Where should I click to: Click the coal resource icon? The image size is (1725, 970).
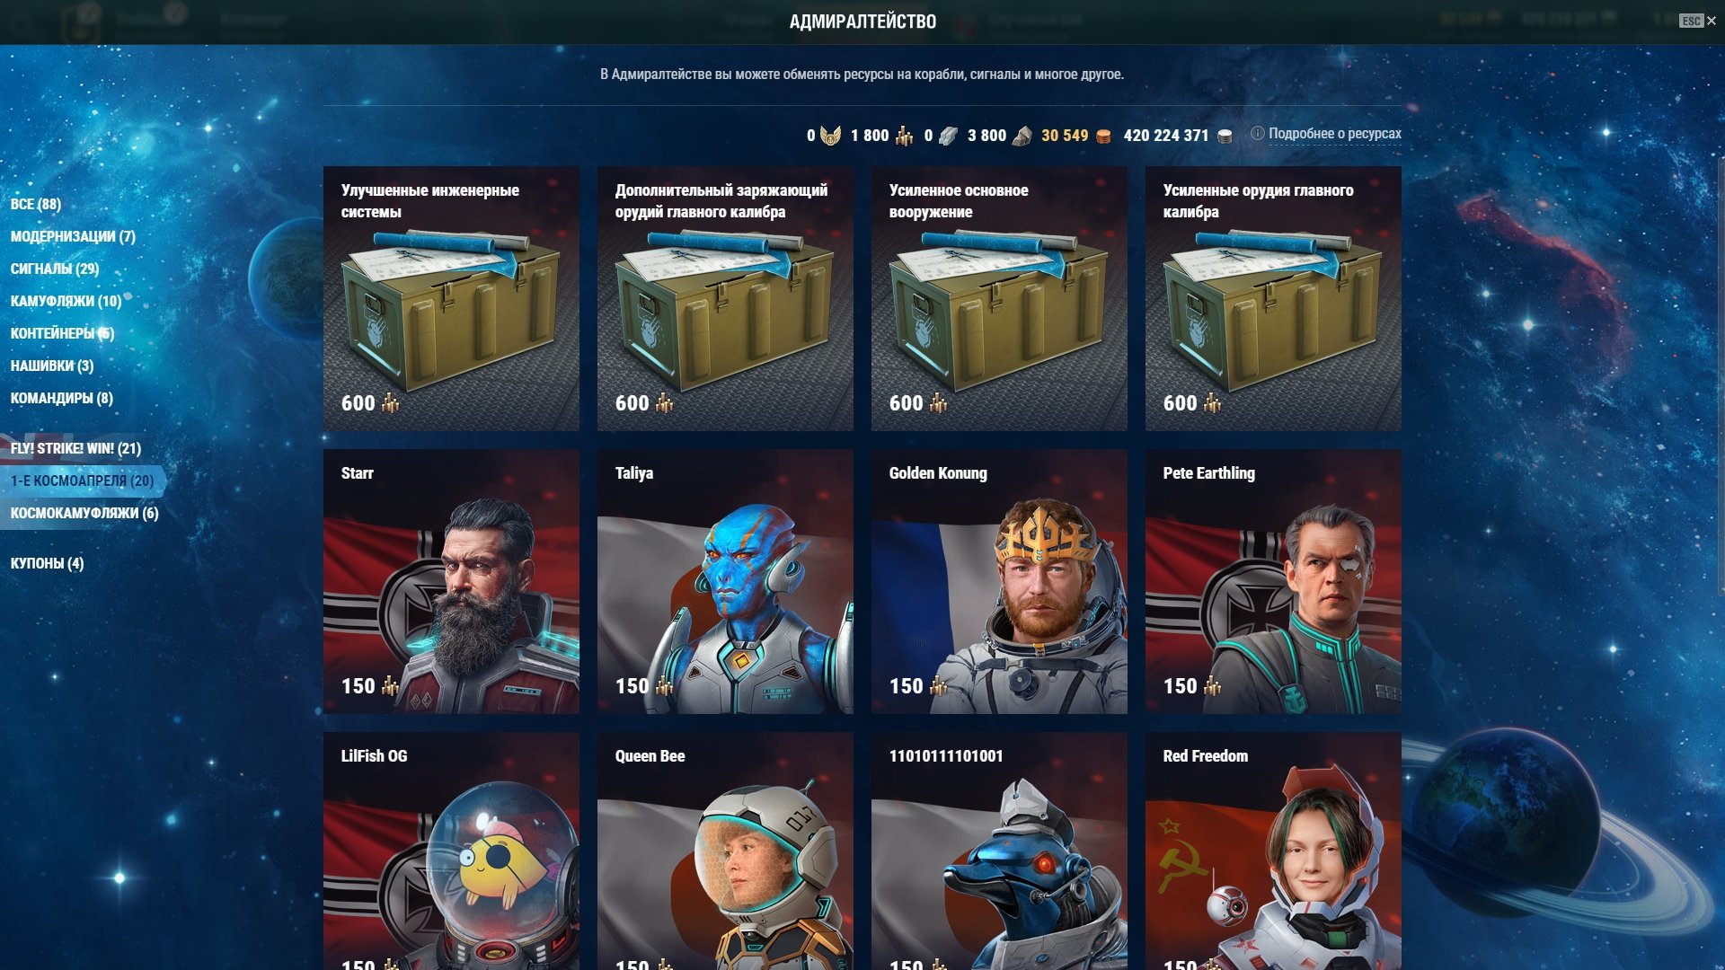1022,136
